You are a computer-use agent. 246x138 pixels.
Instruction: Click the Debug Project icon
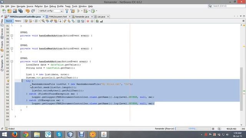[x=85, y=11]
